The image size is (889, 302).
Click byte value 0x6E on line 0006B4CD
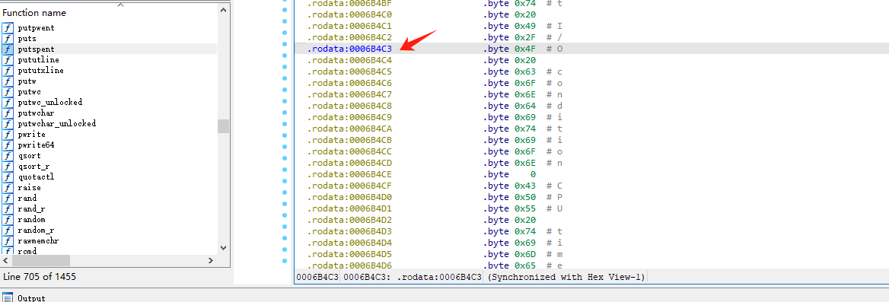[x=525, y=164]
